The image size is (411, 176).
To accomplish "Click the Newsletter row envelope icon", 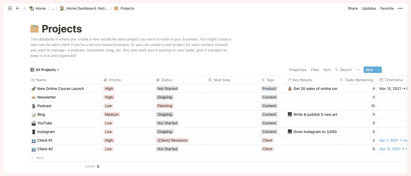I will [x=33, y=97].
